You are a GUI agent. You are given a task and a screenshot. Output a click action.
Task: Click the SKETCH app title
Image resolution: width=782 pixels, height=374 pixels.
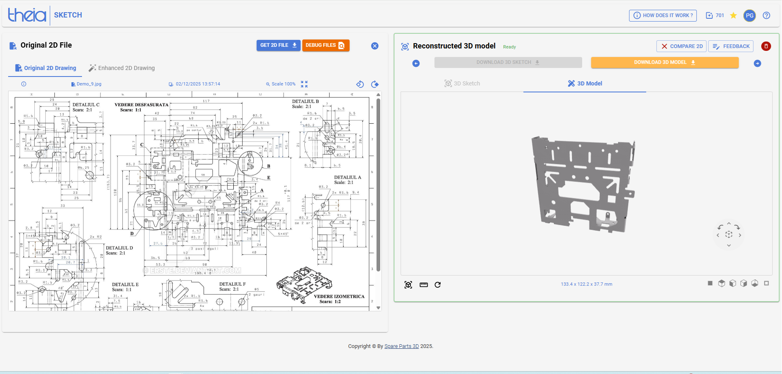68,15
